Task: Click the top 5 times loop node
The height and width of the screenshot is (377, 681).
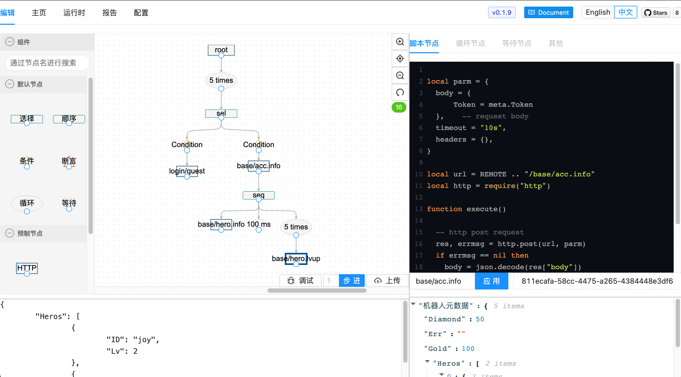Action: 221,80
